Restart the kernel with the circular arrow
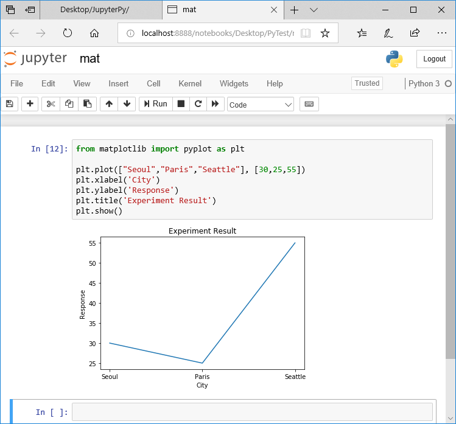 (198, 104)
